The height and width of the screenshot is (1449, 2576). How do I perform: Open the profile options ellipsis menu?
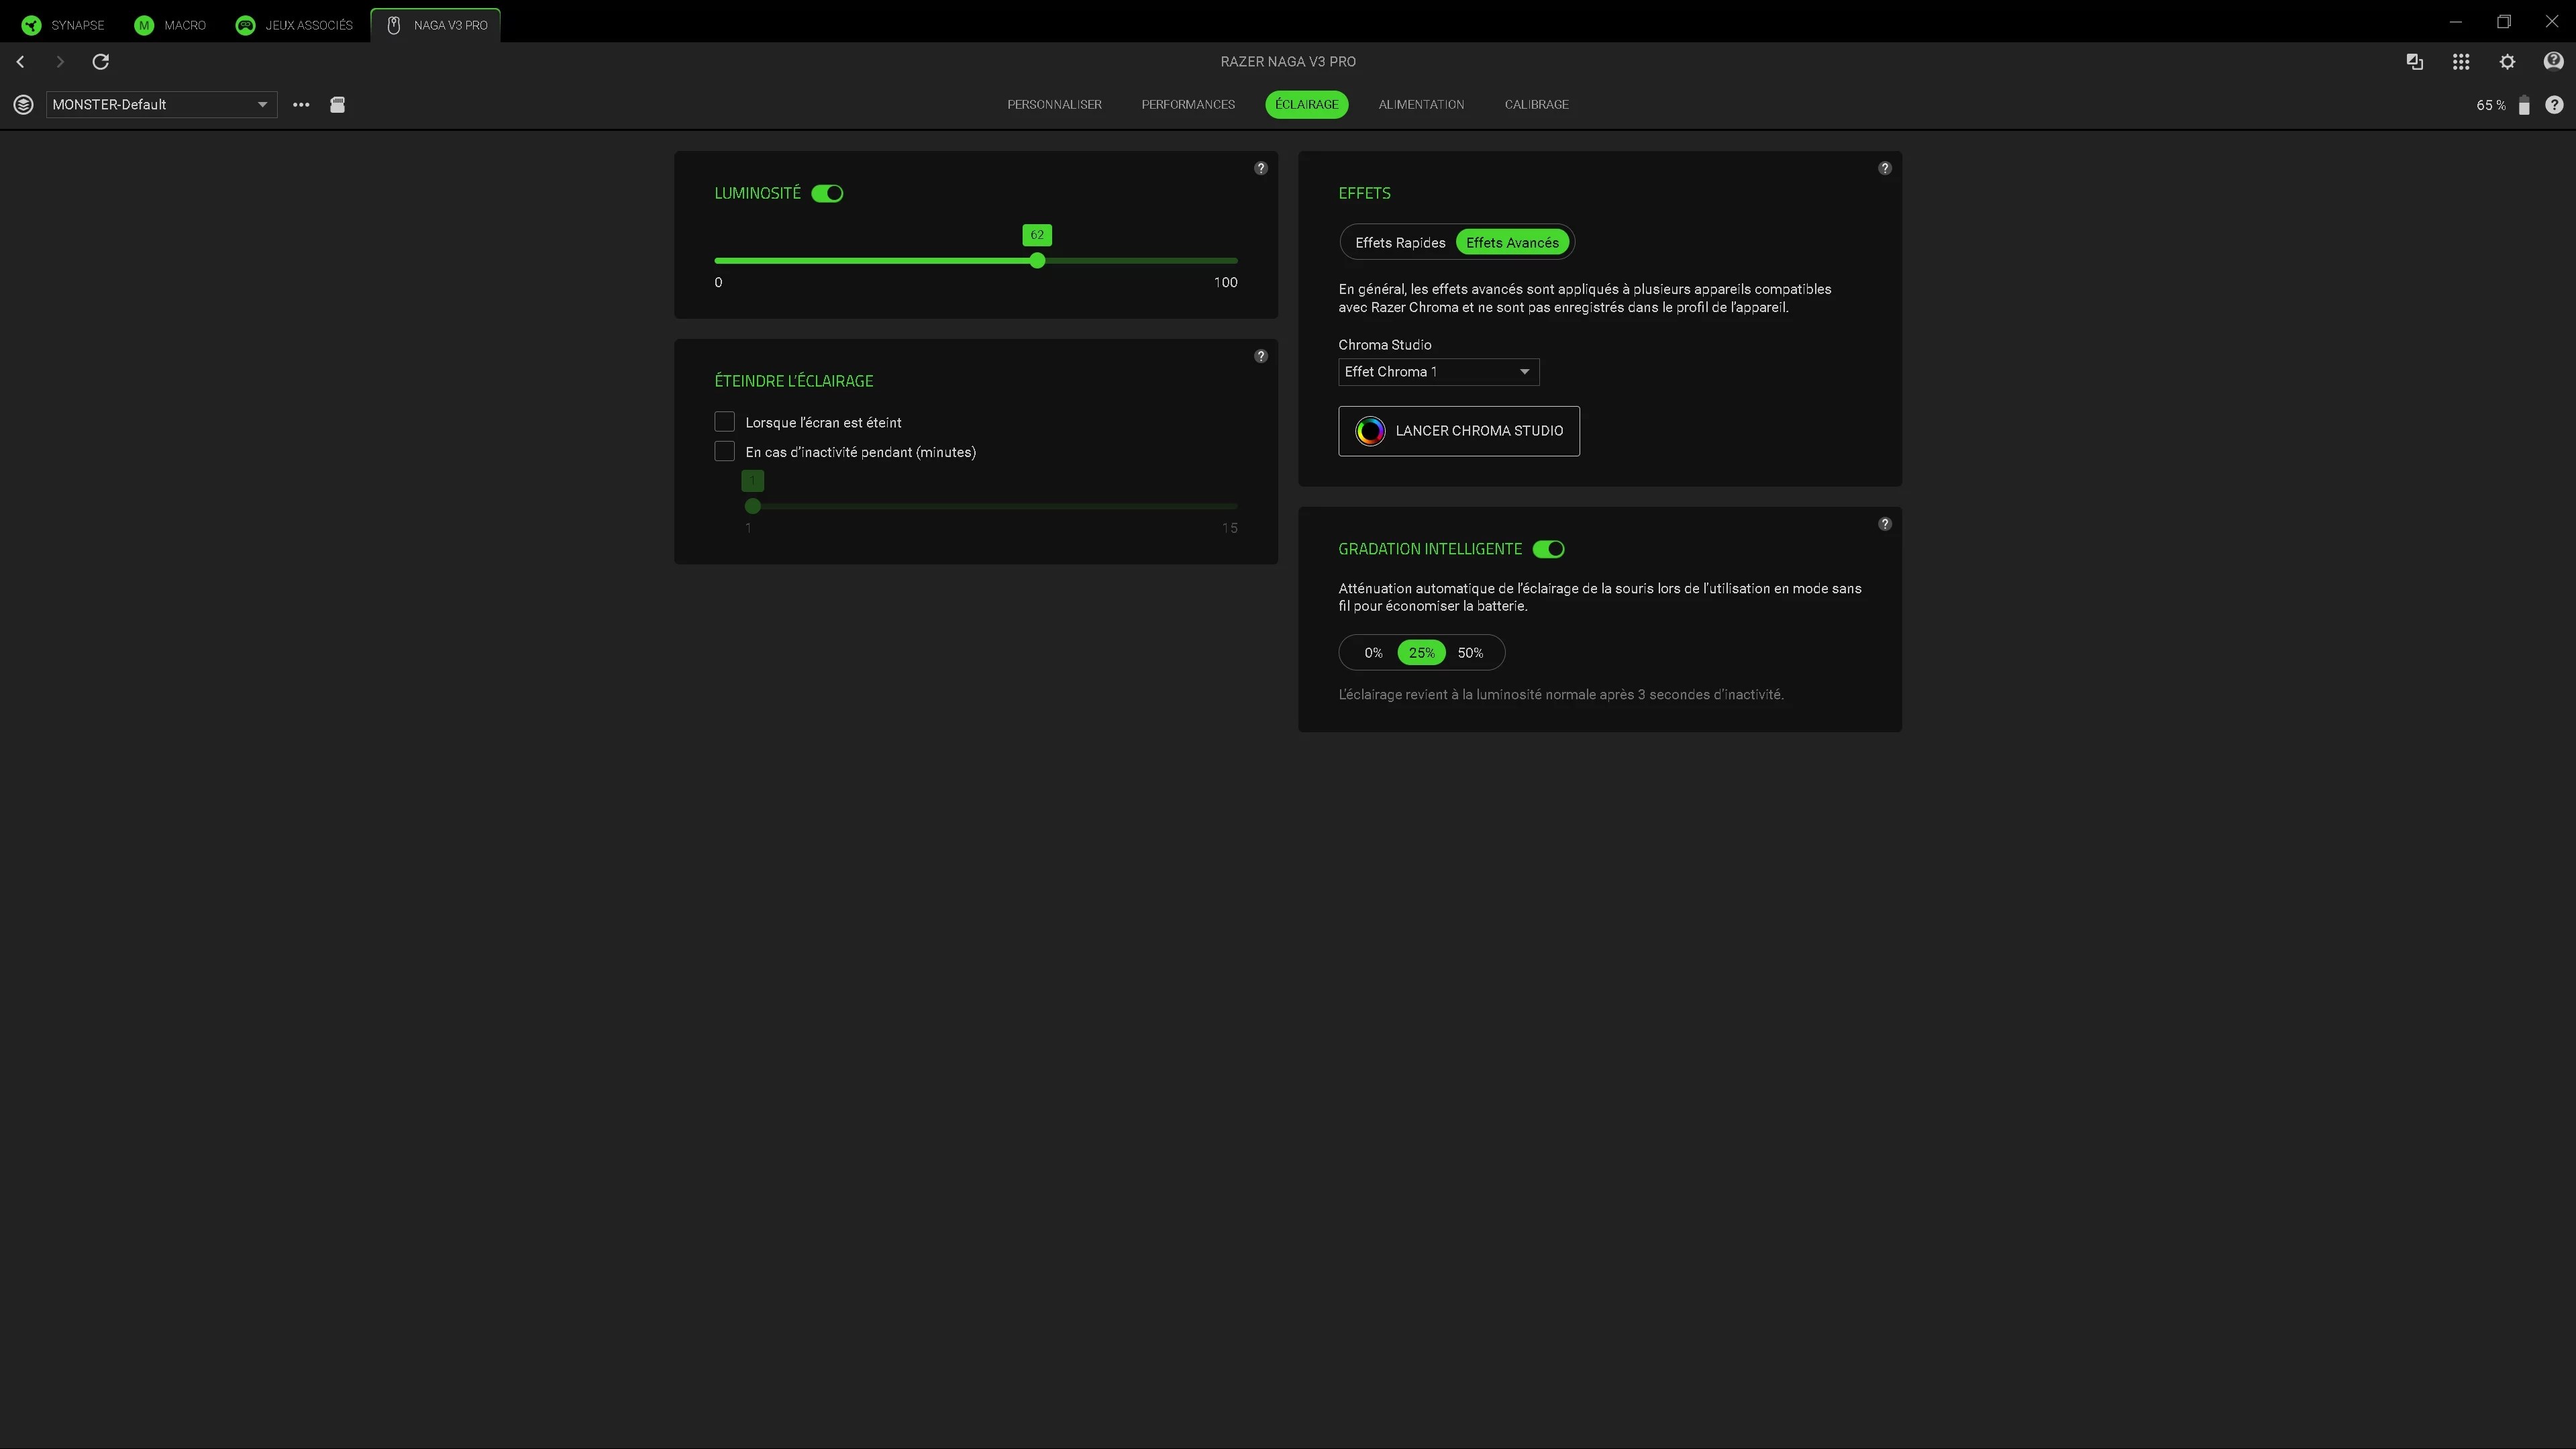pyautogui.click(x=301, y=104)
